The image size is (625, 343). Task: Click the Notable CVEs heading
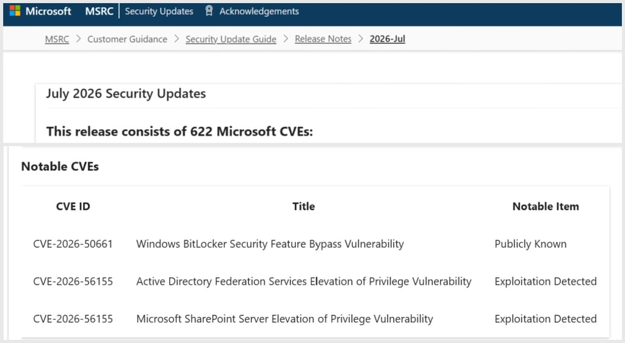(60, 166)
